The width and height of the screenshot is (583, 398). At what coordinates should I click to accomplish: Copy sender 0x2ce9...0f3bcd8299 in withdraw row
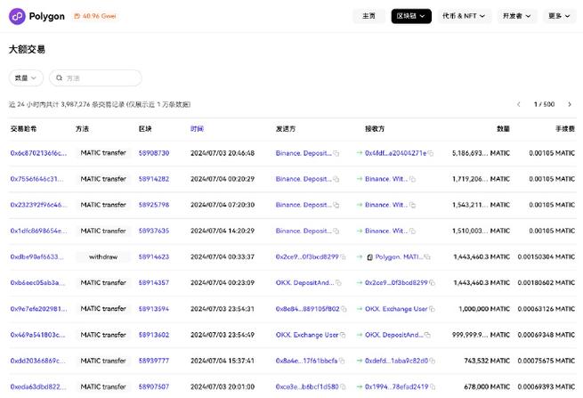click(343, 257)
